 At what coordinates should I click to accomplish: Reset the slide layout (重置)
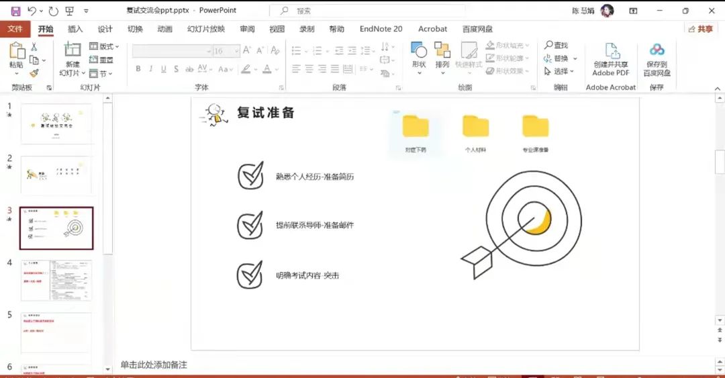[101, 60]
